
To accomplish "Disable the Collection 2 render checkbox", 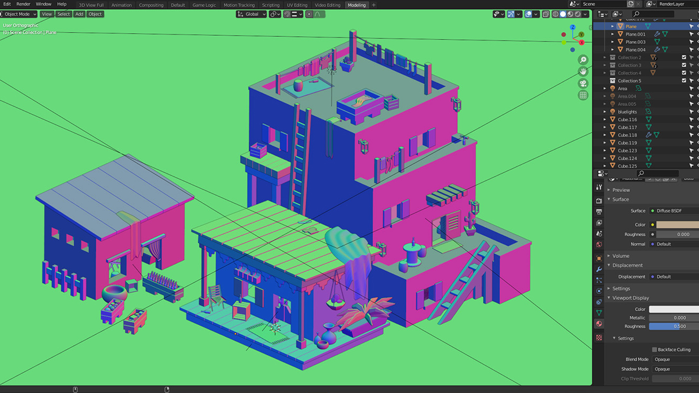I will [x=684, y=57].
